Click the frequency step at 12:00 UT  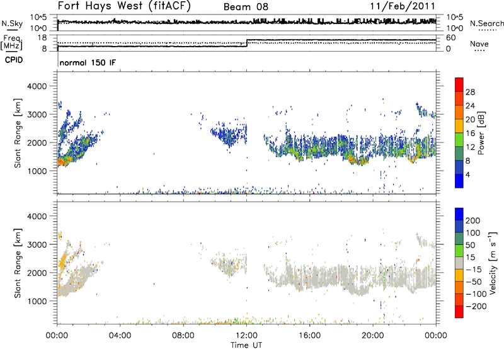click(247, 43)
